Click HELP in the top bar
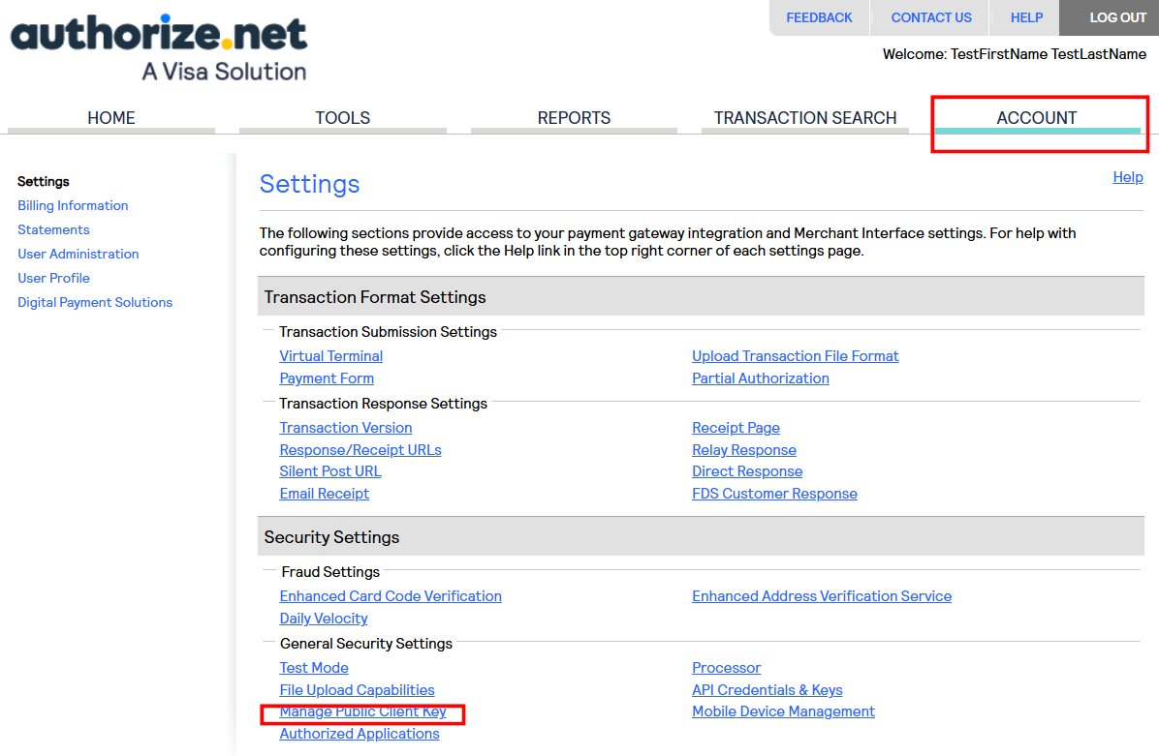 tap(1026, 17)
